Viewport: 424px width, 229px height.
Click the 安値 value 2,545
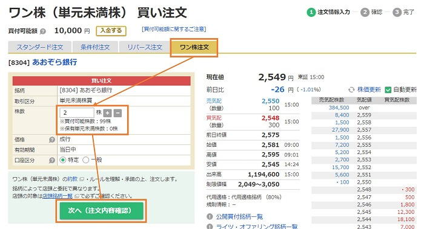point(270,164)
